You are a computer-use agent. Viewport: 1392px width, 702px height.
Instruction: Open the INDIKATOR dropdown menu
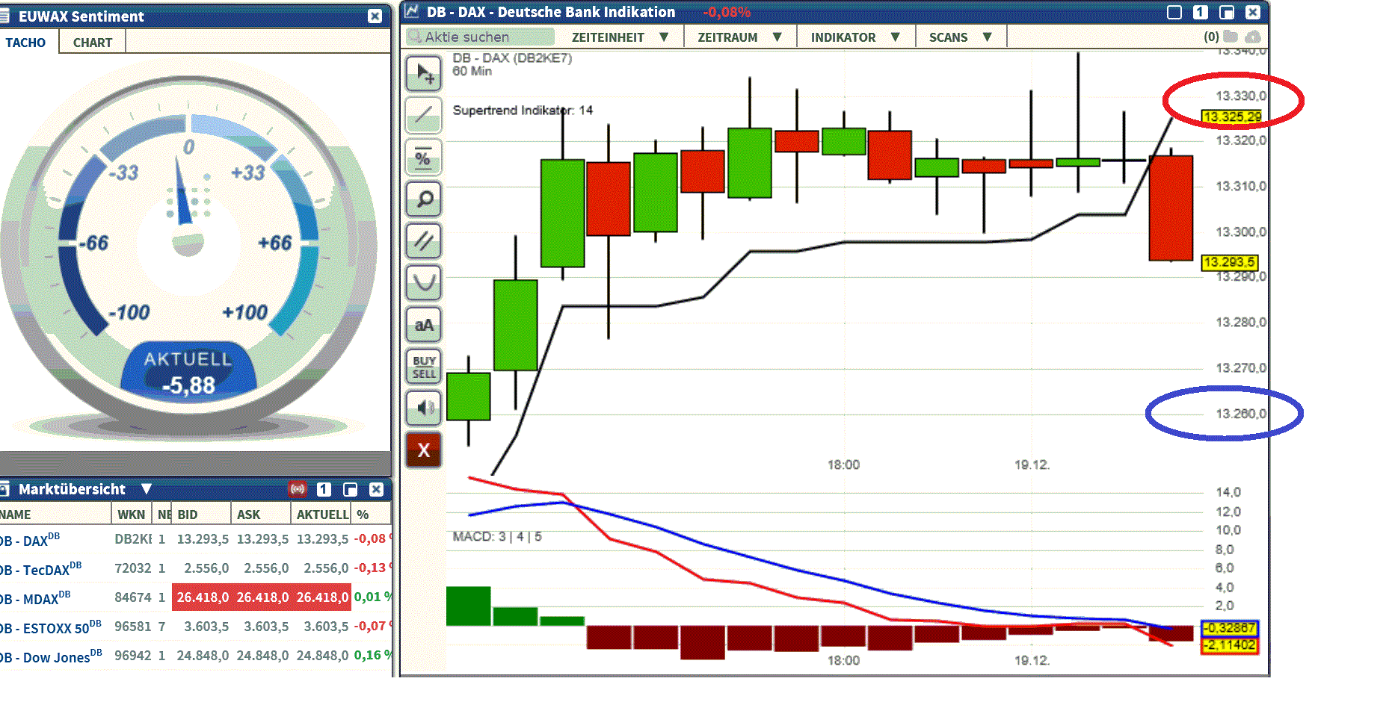854,37
